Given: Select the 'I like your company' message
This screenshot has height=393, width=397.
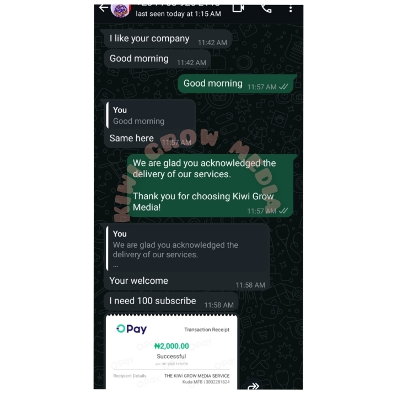Looking at the screenshot, I should tap(168, 39).
